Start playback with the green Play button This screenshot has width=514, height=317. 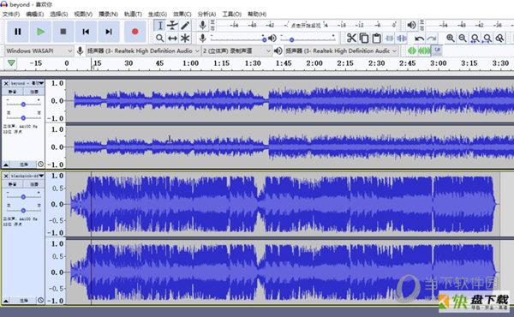pyautogui.click(x=40, y=32)
